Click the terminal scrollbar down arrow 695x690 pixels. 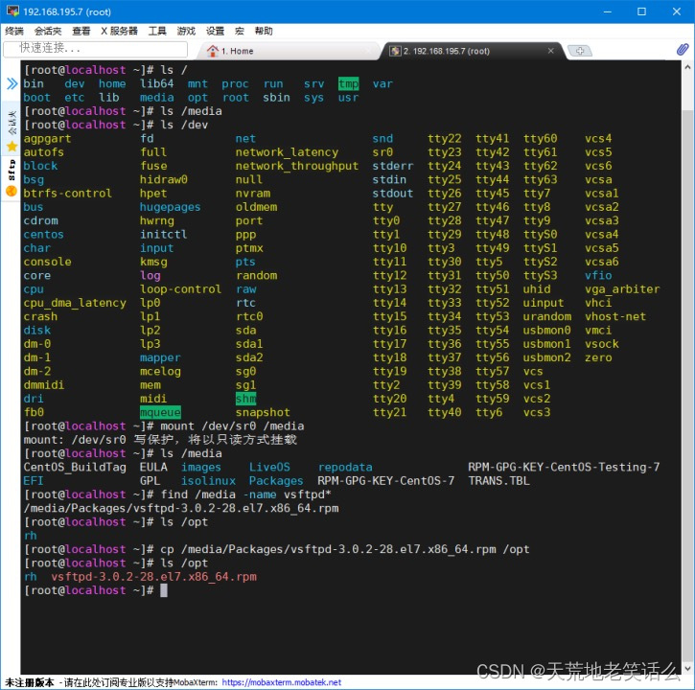tap(687, 668)
